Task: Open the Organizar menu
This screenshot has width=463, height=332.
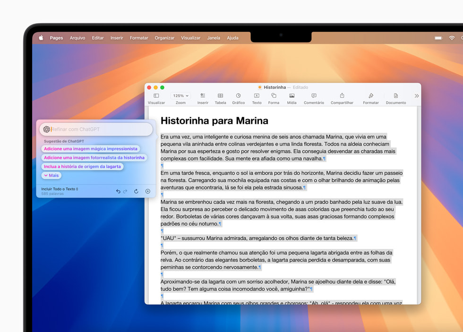Action: 164,38
